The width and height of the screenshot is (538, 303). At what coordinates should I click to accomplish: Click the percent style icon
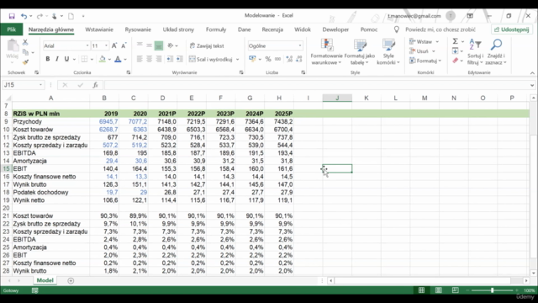tap(268, 59)
